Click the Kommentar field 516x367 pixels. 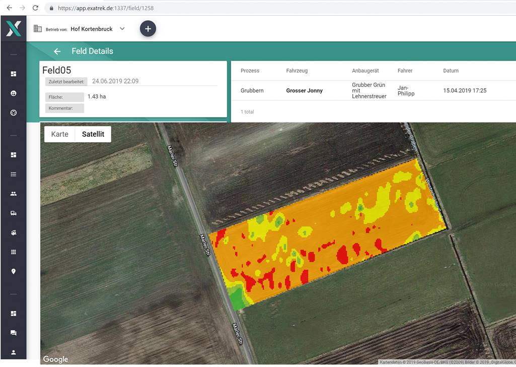coord(64,108)
